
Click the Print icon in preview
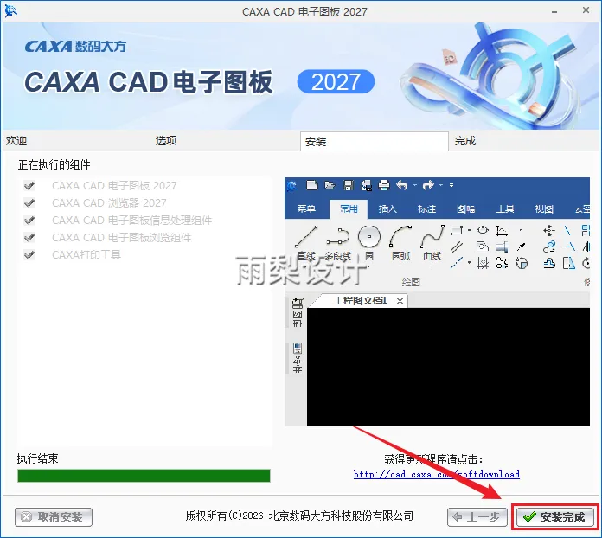384,185
